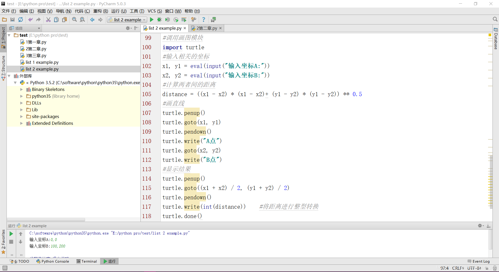Click the last toolbar icon with green chip

tap(213, 20)
